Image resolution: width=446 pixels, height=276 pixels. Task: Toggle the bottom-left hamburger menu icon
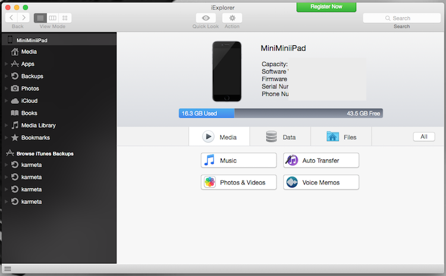pyautogui.click(x=8, y=269)
